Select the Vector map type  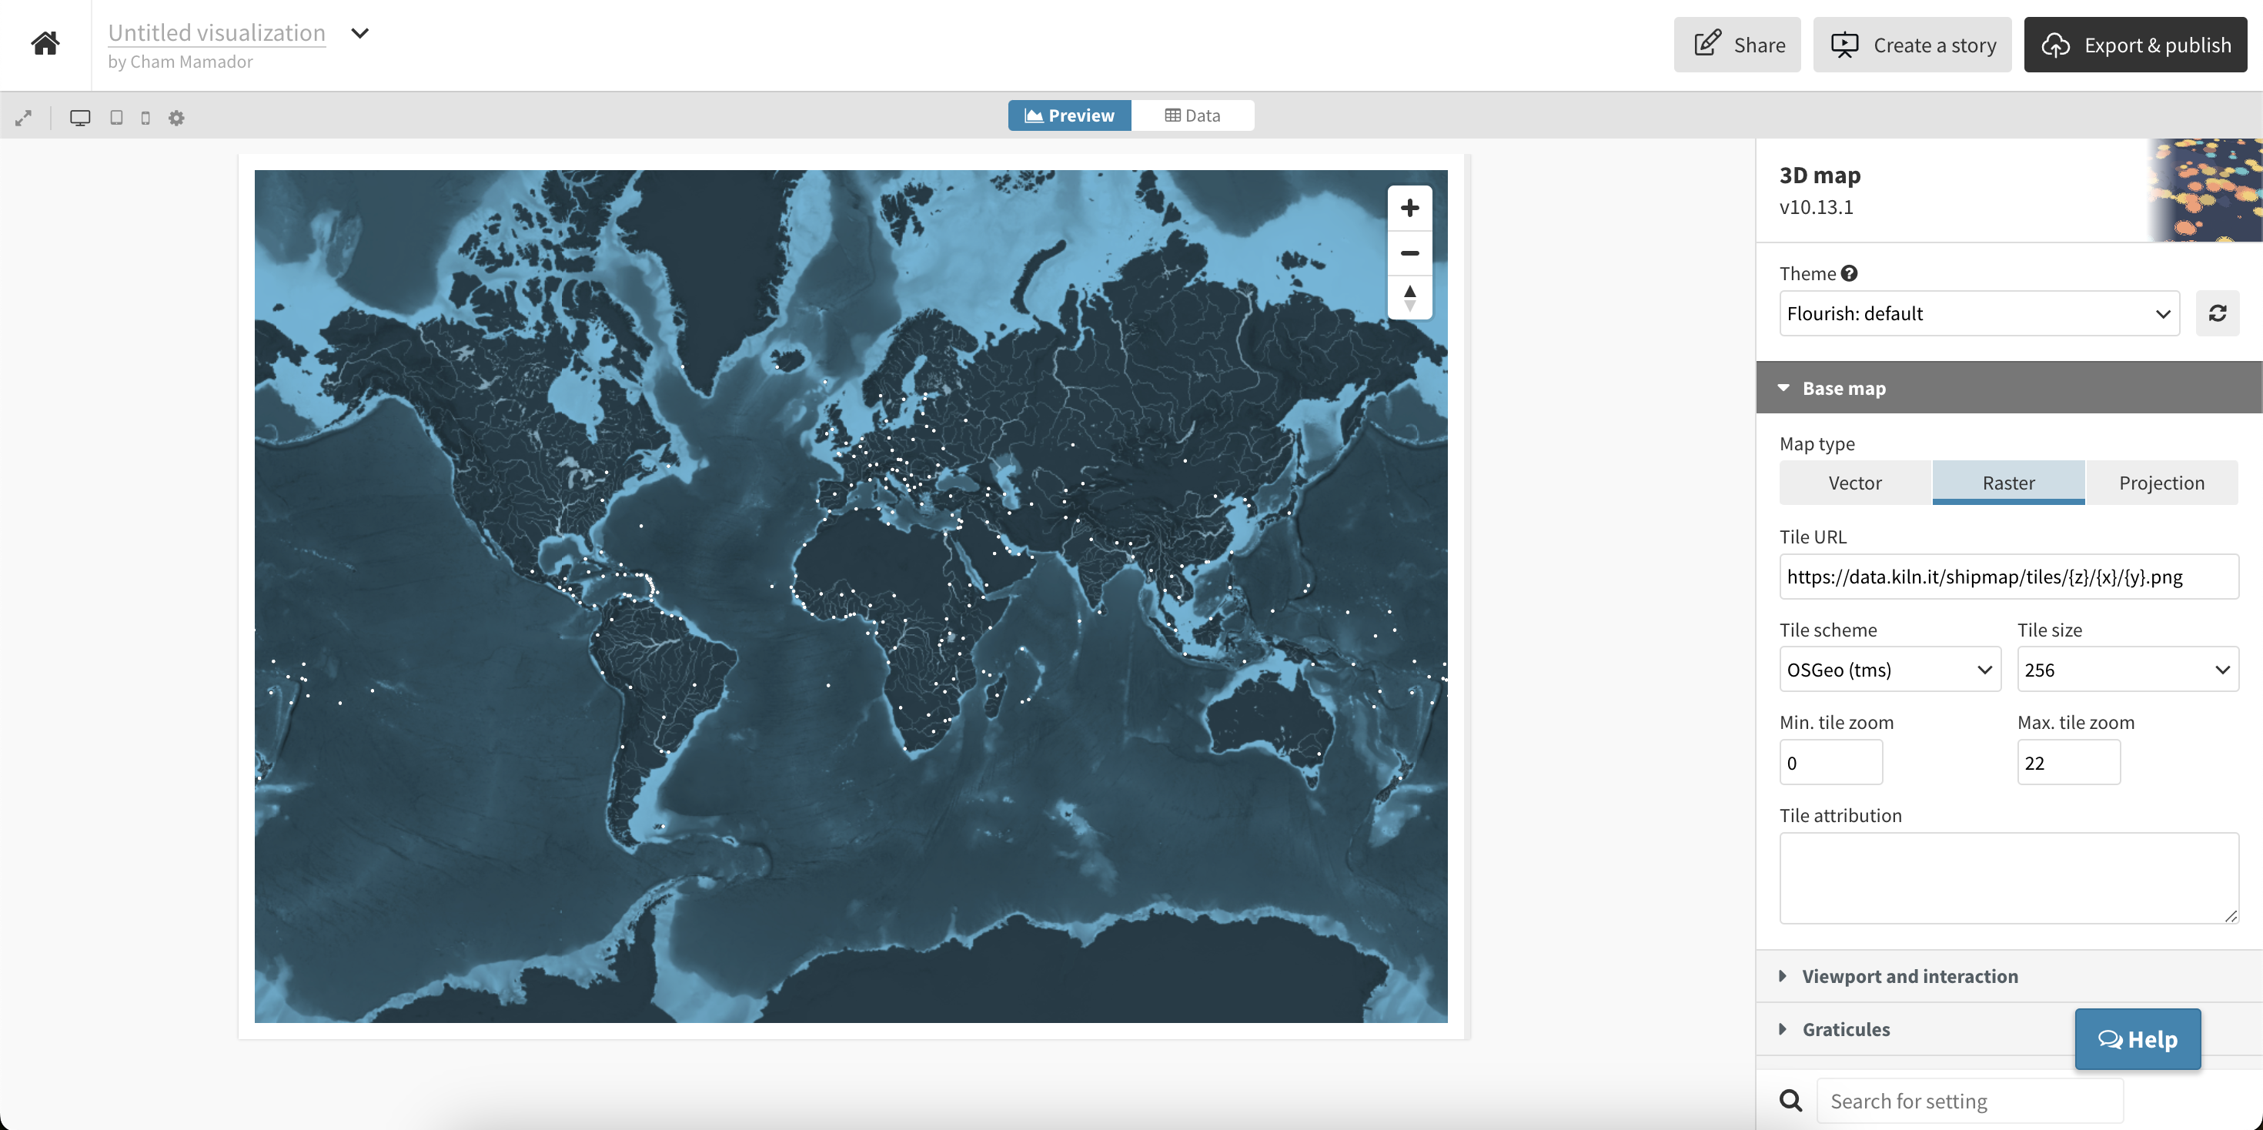coord(1854,483)
